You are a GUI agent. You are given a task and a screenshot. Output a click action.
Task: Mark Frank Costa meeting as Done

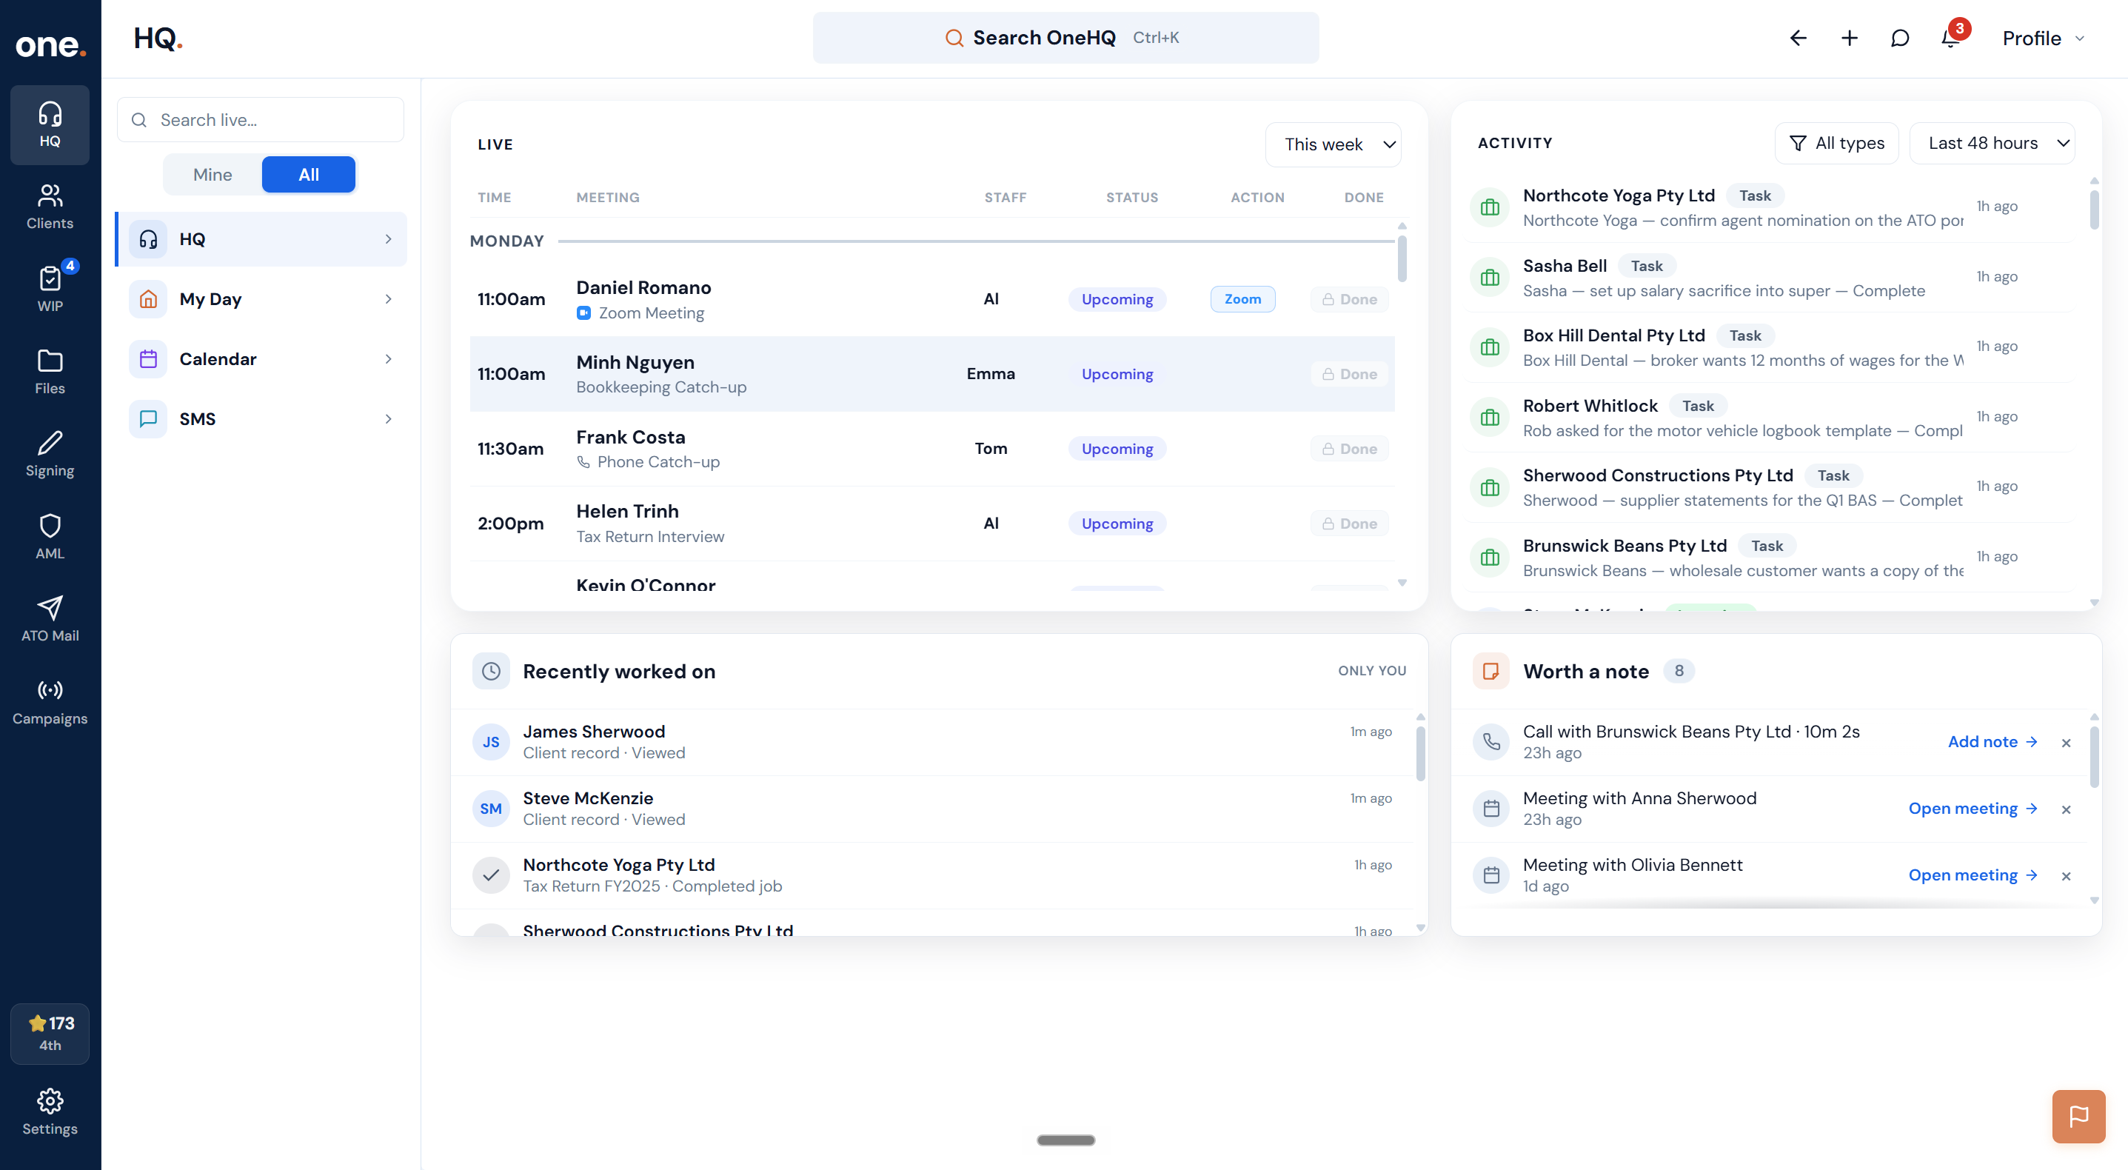click(x=1350, y=449)
